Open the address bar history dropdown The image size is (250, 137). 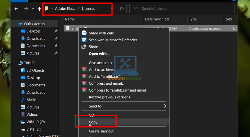click(x=112, y=9)
